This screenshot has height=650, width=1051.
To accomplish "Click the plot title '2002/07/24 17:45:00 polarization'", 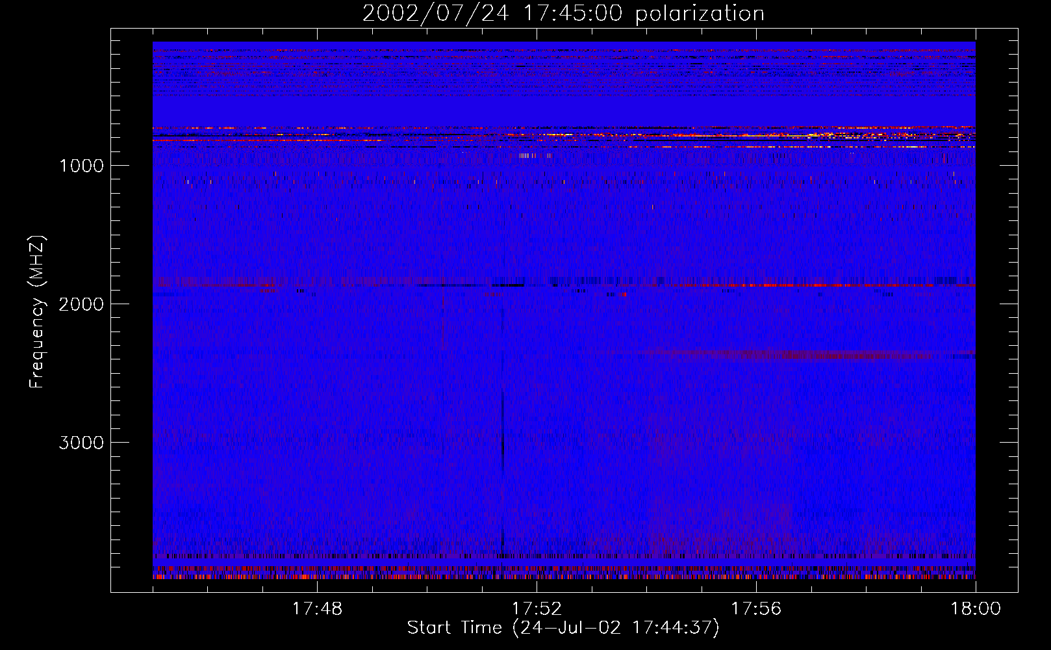I will [x=563, y=13].
